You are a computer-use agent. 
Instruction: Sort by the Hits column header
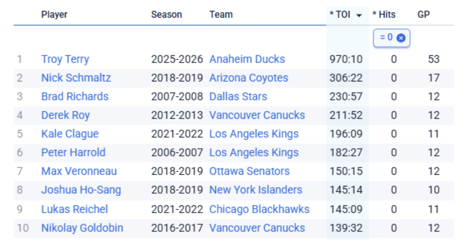[x=384, y=15]
